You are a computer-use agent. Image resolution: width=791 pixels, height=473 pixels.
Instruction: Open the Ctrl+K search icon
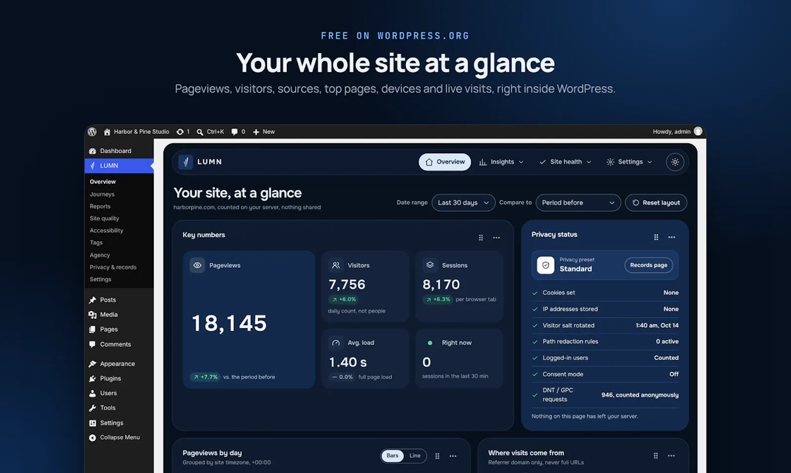pos(200,132)
